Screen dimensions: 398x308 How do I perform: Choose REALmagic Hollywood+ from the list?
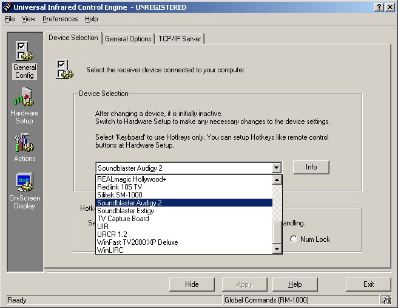pos(184,179)
